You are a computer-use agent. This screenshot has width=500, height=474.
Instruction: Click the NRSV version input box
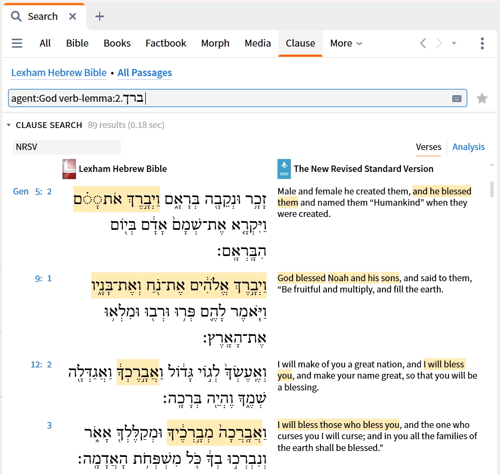pyautogui.click(x=67, y=147)
